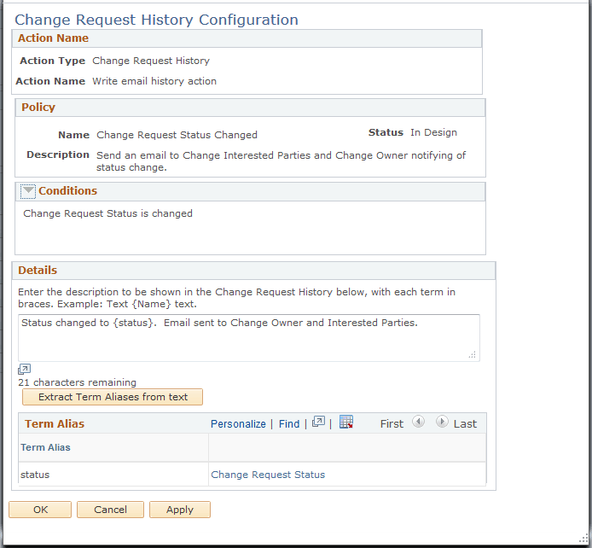Click the Policy section heading

coord(38,108)
